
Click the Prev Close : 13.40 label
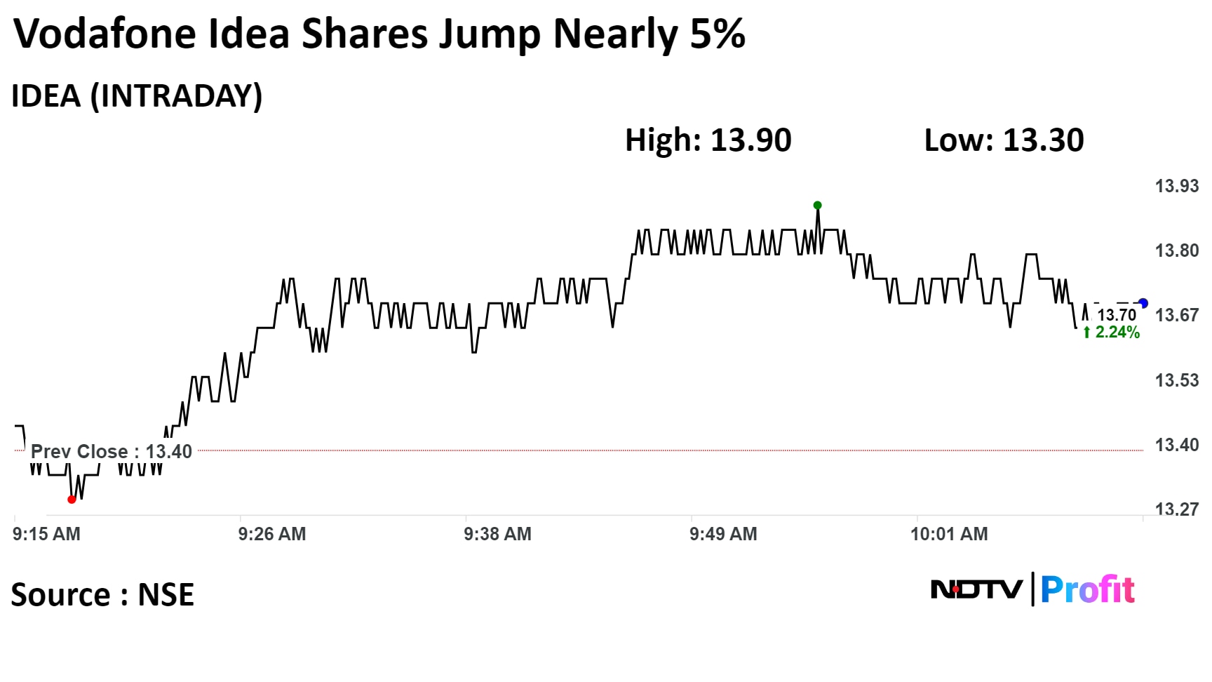pos(112,451)
